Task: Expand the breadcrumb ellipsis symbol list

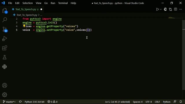Action: pyautogui.click(x=41, y=15)
